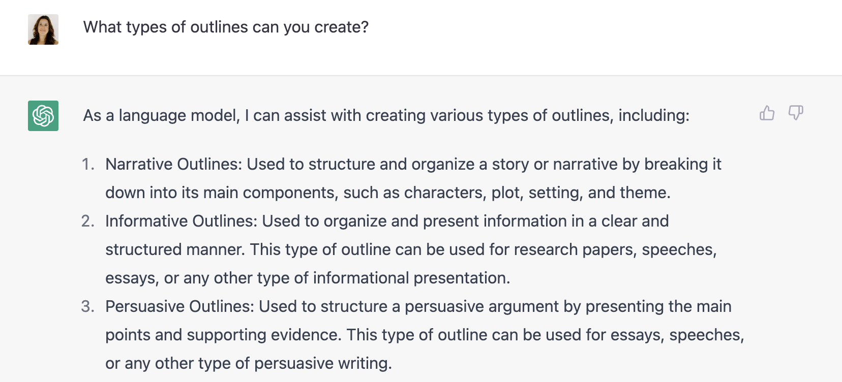This screenshot has width=842, height=382.
Task: Select the numbered item 1 marker
Action: click(88, 164)
